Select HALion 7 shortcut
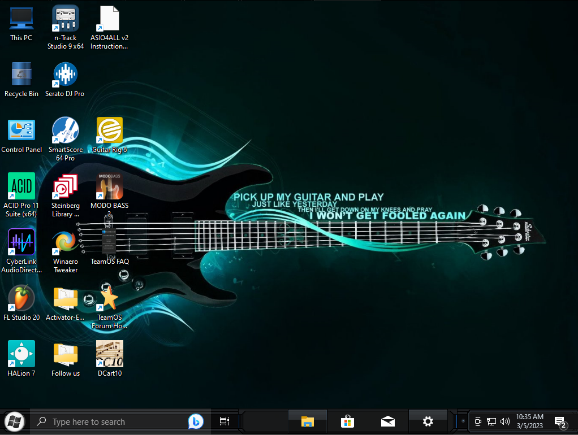The width and height of the screenshot is (578, 435). click(21, 359)
